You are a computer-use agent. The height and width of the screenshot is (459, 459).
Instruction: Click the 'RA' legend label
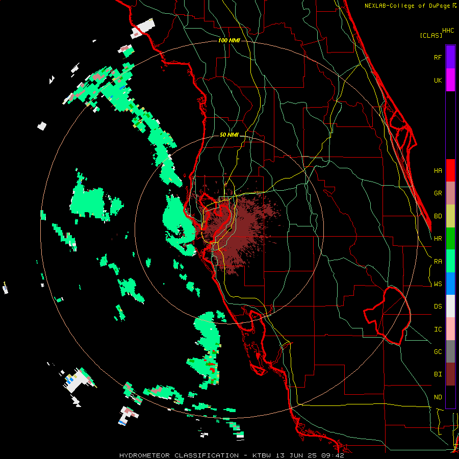438,262
